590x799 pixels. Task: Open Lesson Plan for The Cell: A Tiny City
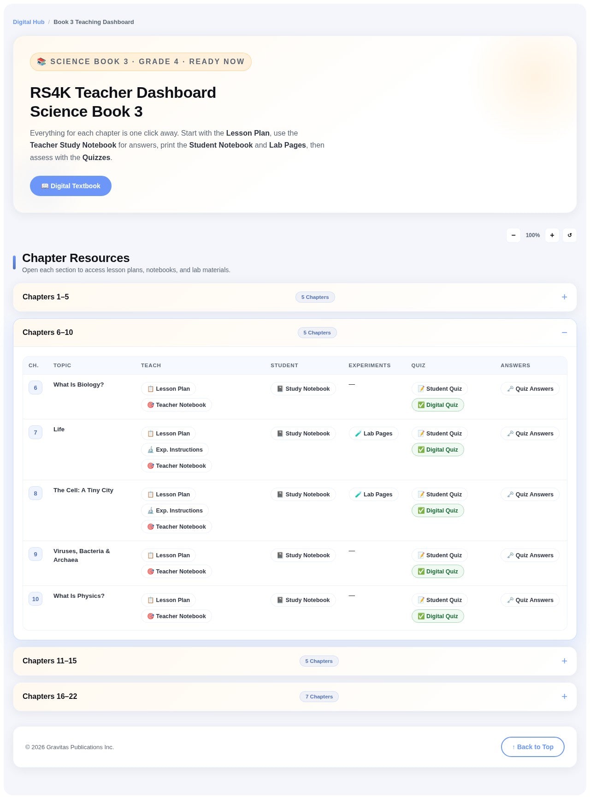click(169, 495)
